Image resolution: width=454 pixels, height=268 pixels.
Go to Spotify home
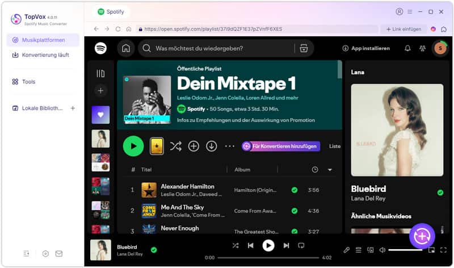[x=126, y=48]
